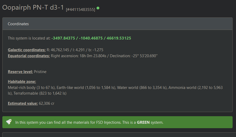Screen dimensions: 236x137
Task: Click the Terraformable range text
Action: coord(40,93)
